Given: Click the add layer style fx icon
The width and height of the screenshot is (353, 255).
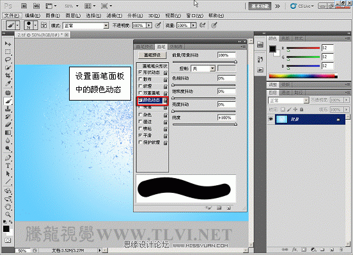Looking at the screenshot, I should [295, 250].
